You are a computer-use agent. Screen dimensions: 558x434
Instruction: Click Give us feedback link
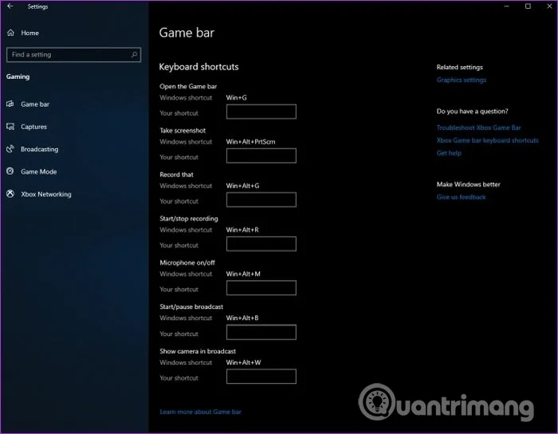(462, 197)
